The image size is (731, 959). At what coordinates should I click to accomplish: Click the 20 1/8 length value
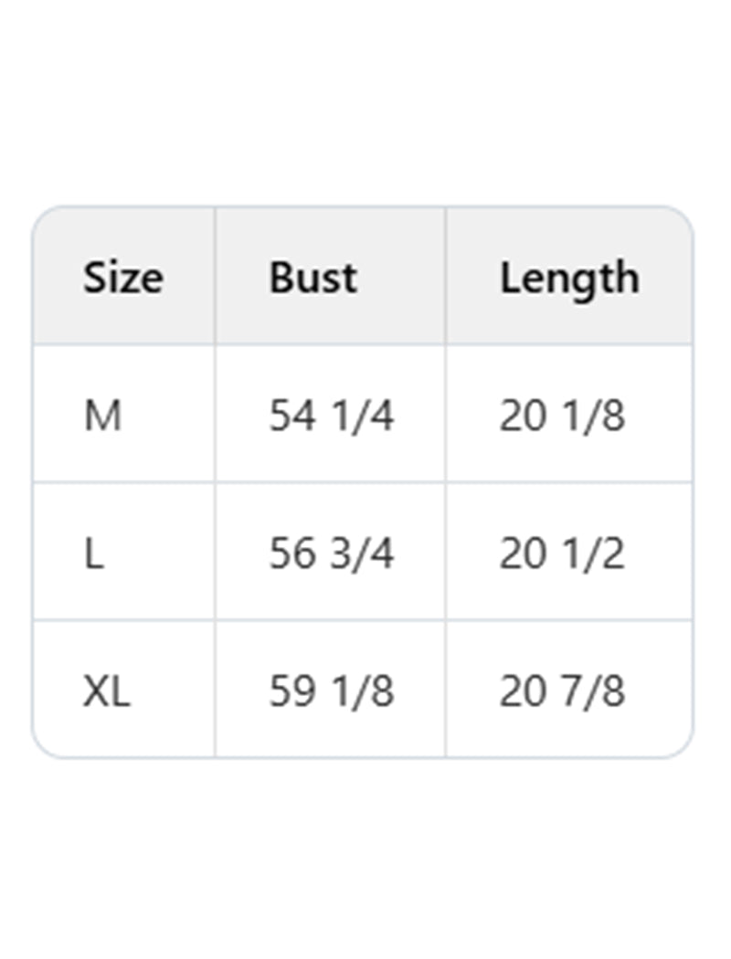562,416
